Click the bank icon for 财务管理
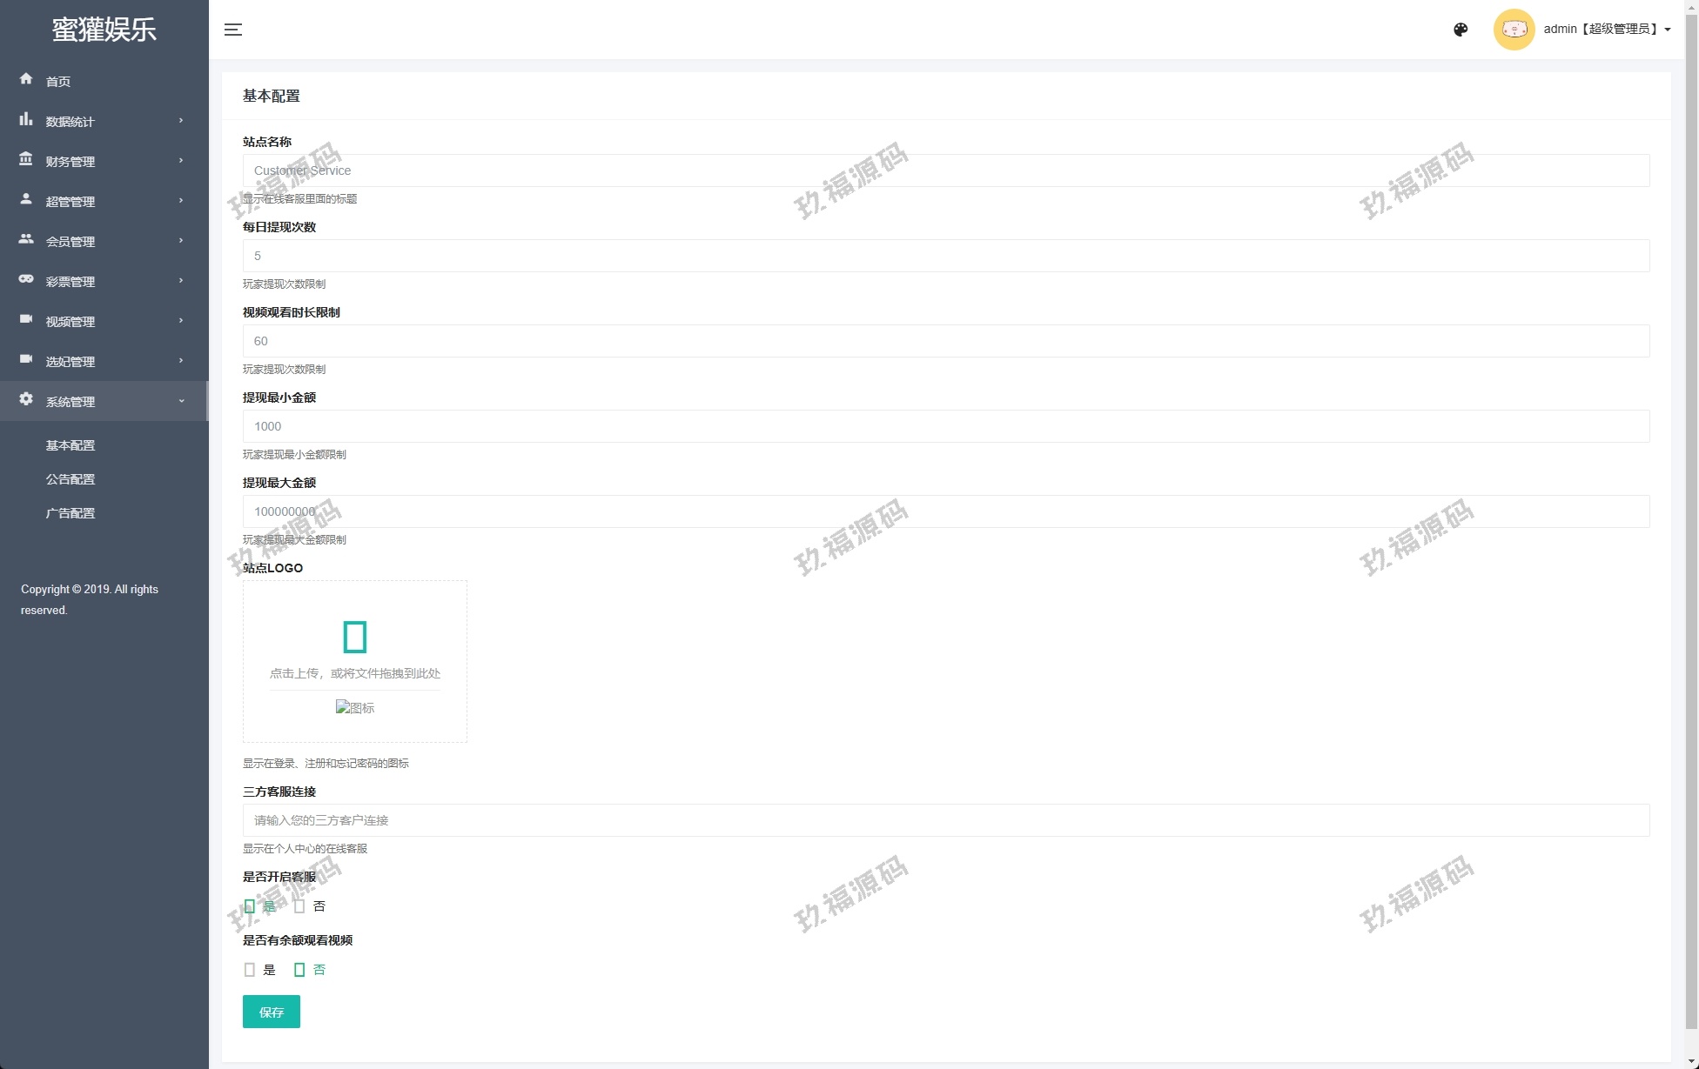1699x1069 pixels. 26,159
